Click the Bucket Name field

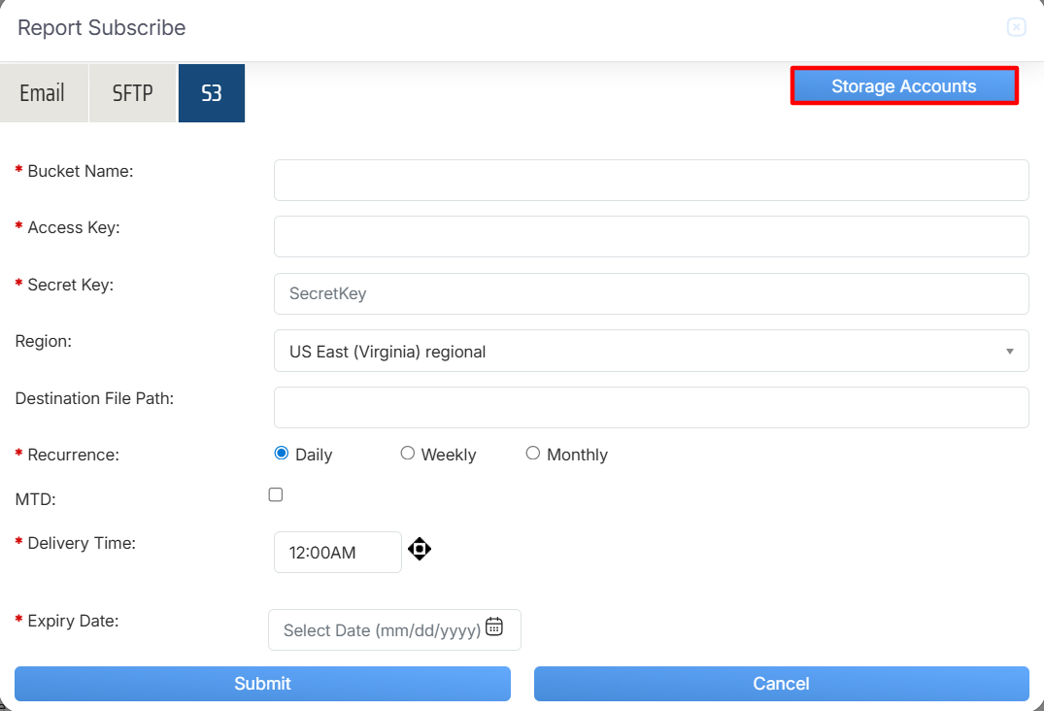click(x=651, y=181)
